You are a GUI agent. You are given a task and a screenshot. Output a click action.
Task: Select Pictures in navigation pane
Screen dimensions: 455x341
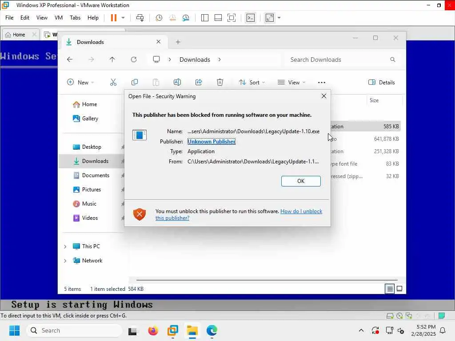click(92, 189)
